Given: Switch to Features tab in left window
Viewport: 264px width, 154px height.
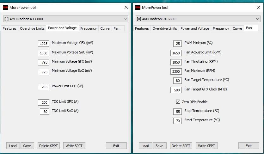Looking at the screenshot, I should click(9, 28).
